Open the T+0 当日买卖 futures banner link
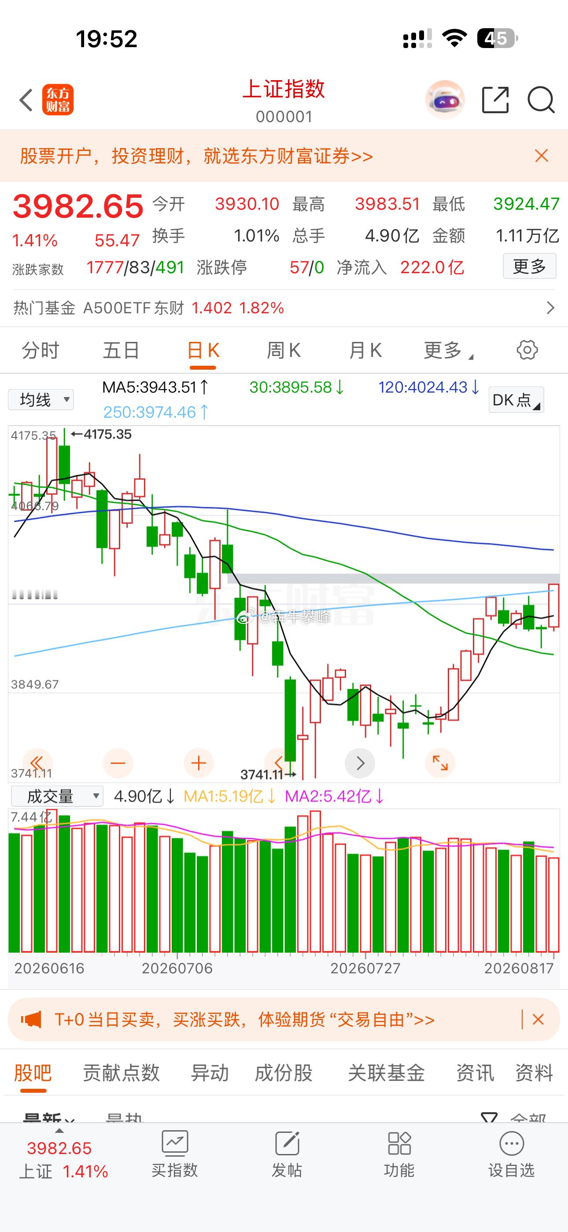Image resolution: width=568 pixels, height=1232 pixels. 244,1020
